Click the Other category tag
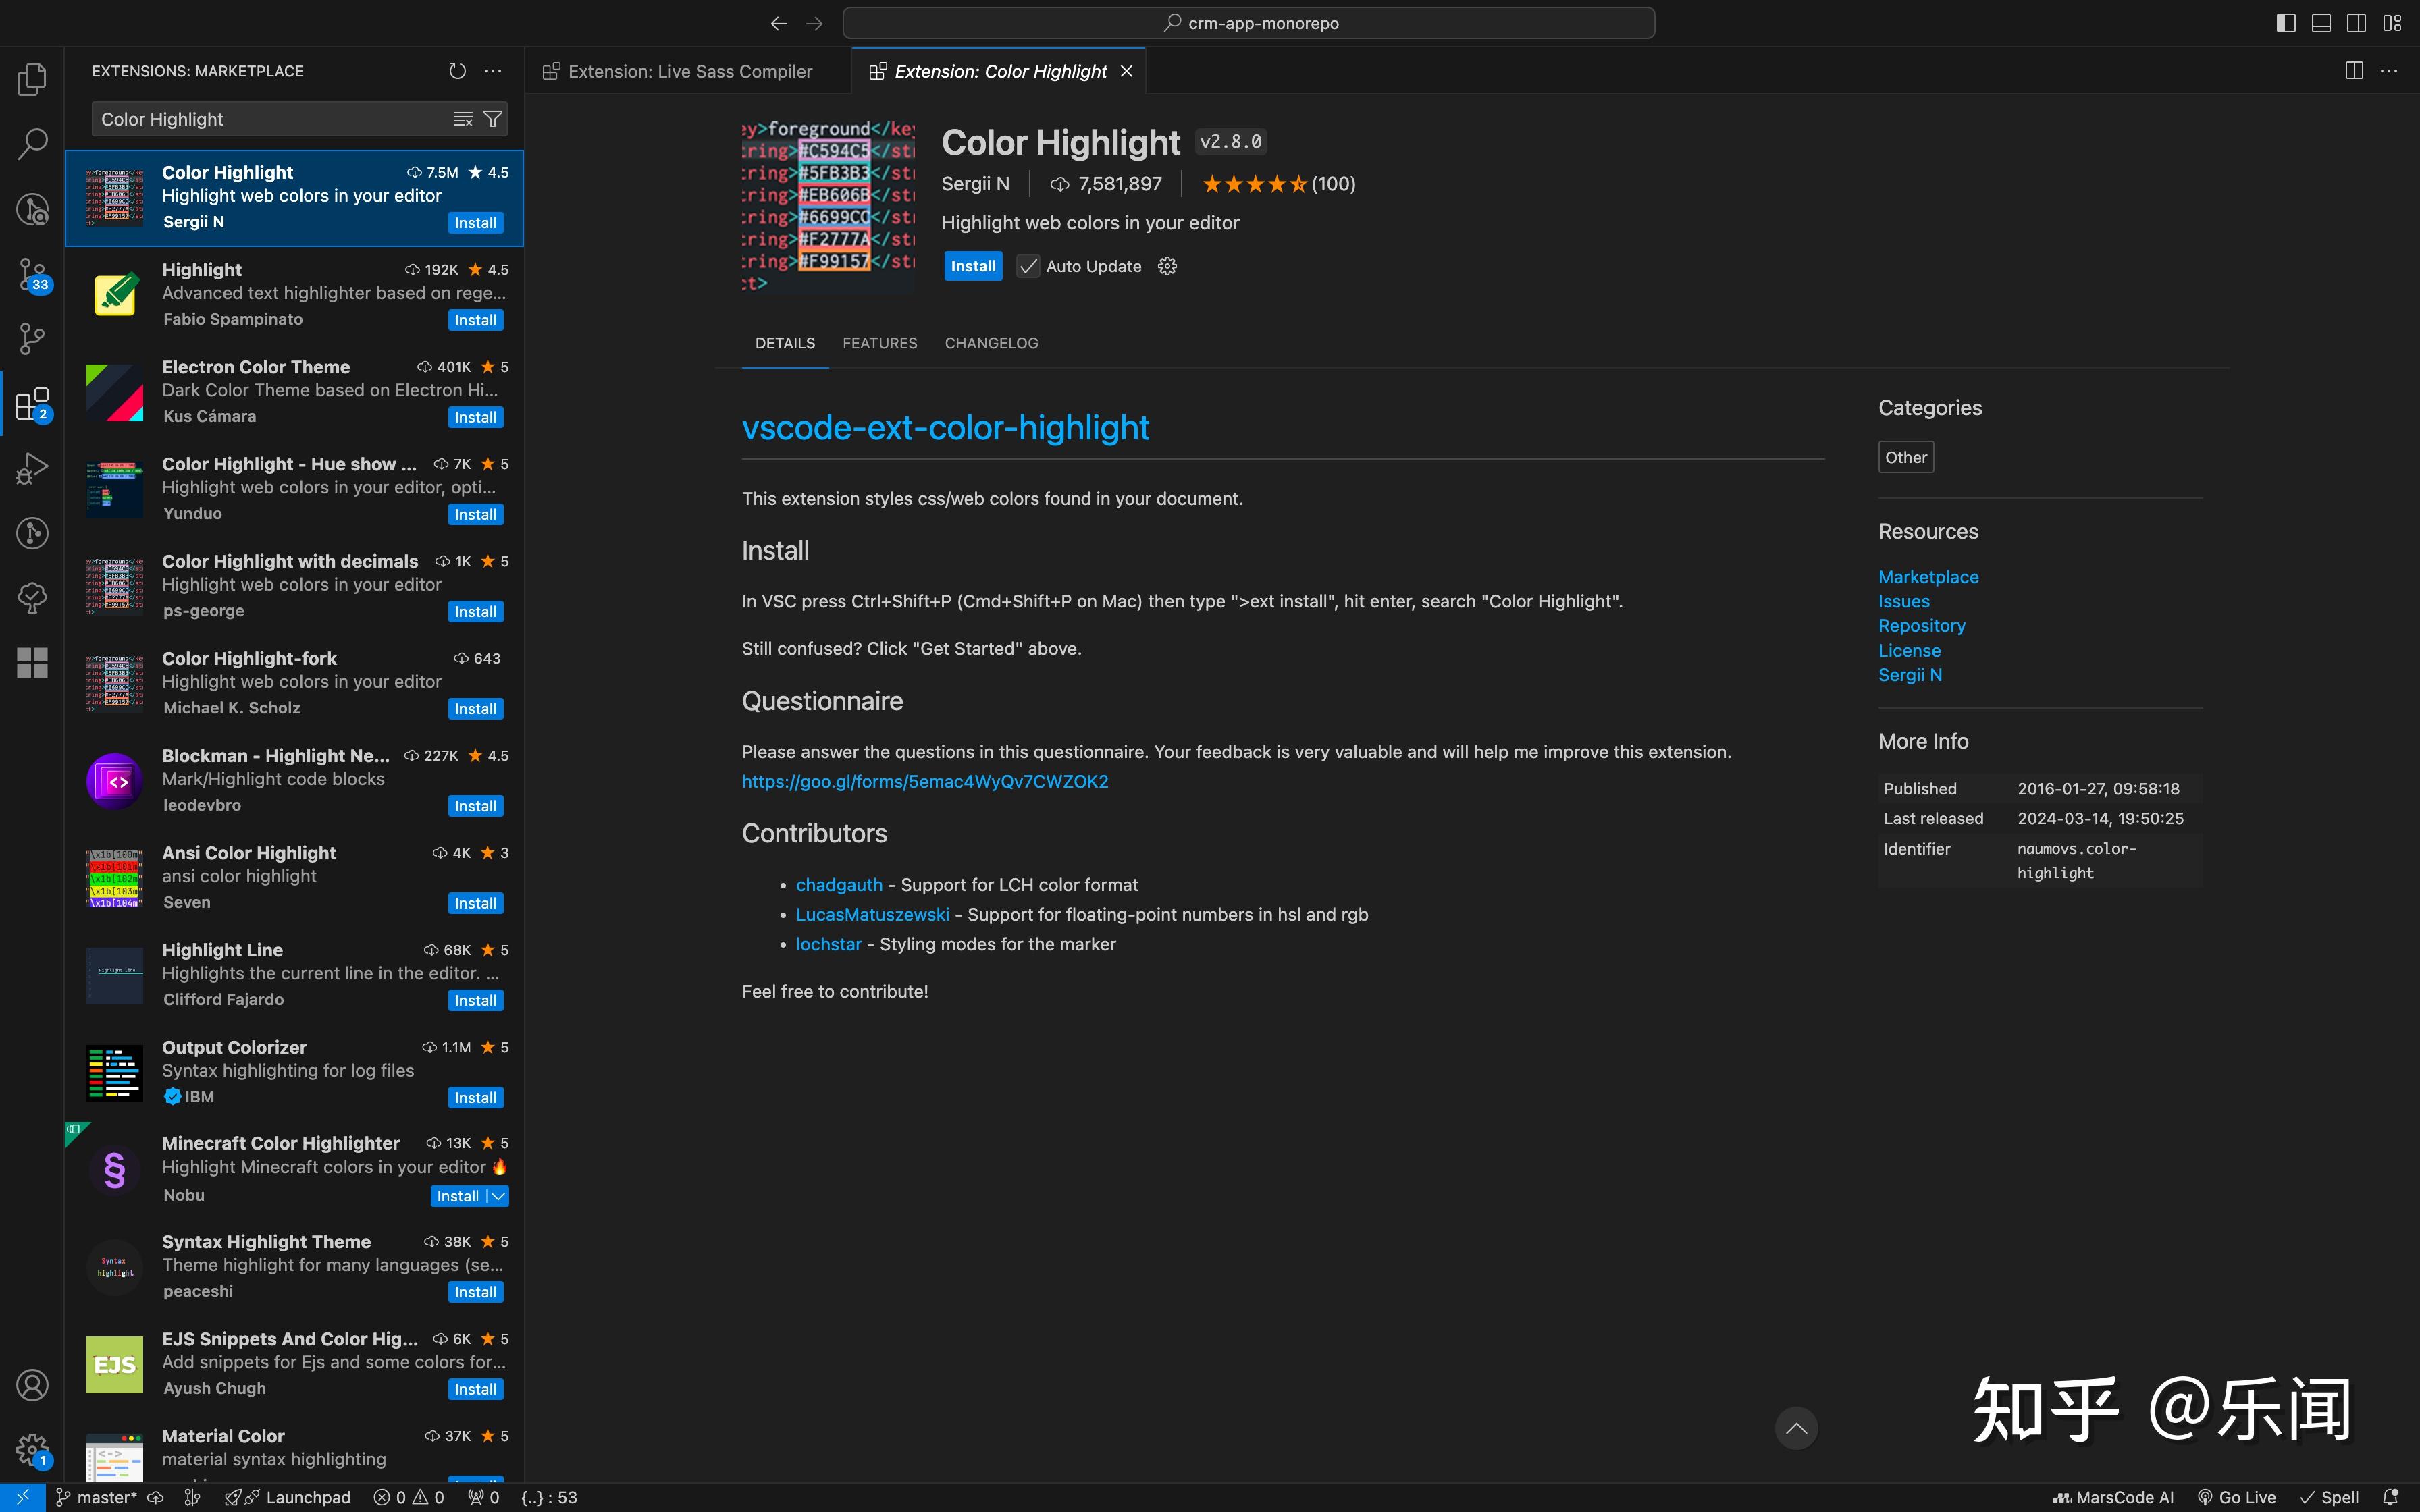Image resolution: width=2420 pixels, height=1512 pixels. tap(1905, 457)
